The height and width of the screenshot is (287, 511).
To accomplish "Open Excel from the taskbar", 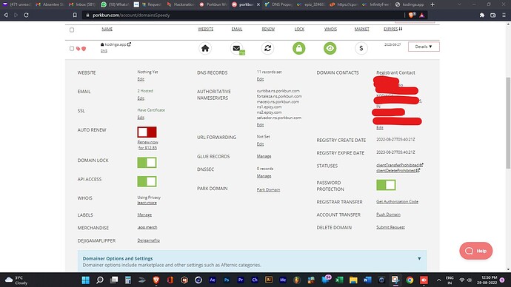I will 339,280.
